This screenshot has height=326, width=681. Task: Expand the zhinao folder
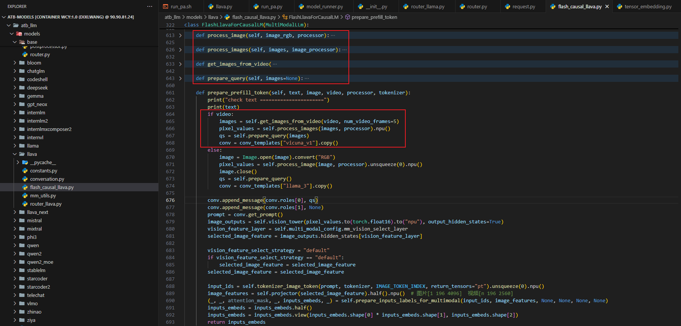click(x=15, y=312)
